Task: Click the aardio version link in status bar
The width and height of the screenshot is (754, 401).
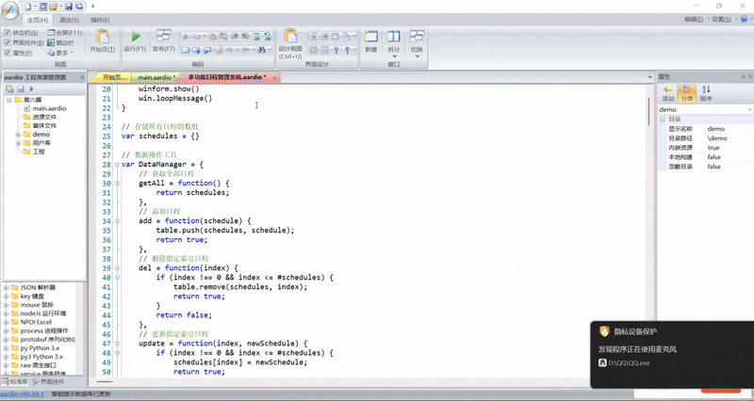Action: pyautogui.click(x=22, y=395)
